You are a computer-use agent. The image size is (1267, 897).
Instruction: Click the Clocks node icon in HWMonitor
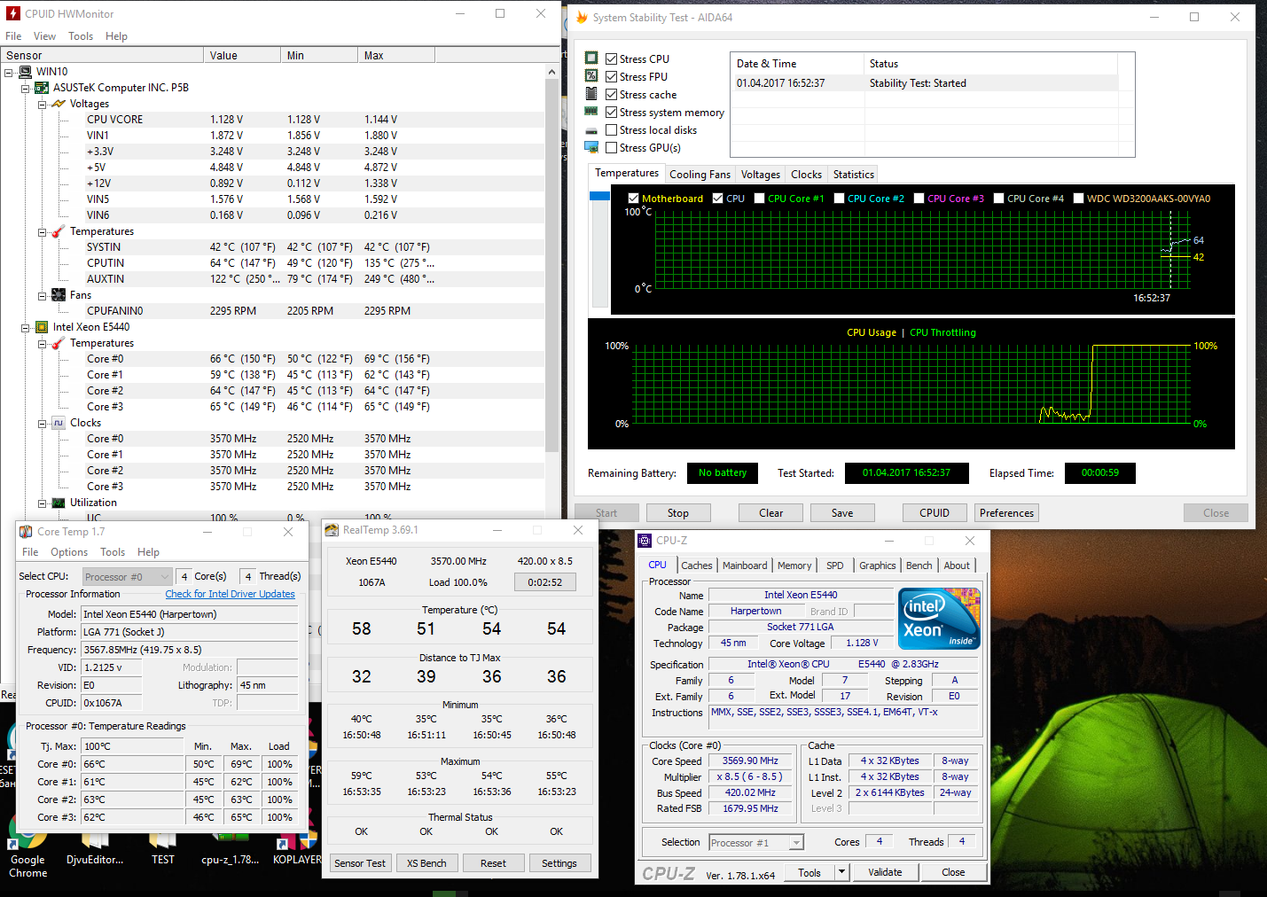[x=59, y=423]
